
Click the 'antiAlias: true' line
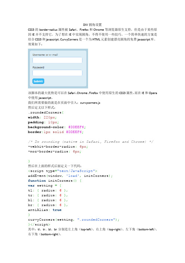45,210
